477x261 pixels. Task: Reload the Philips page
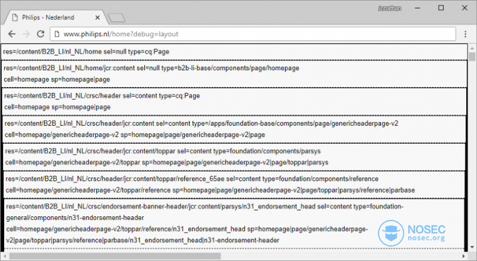pyautogui.click(x=40, y=34)
